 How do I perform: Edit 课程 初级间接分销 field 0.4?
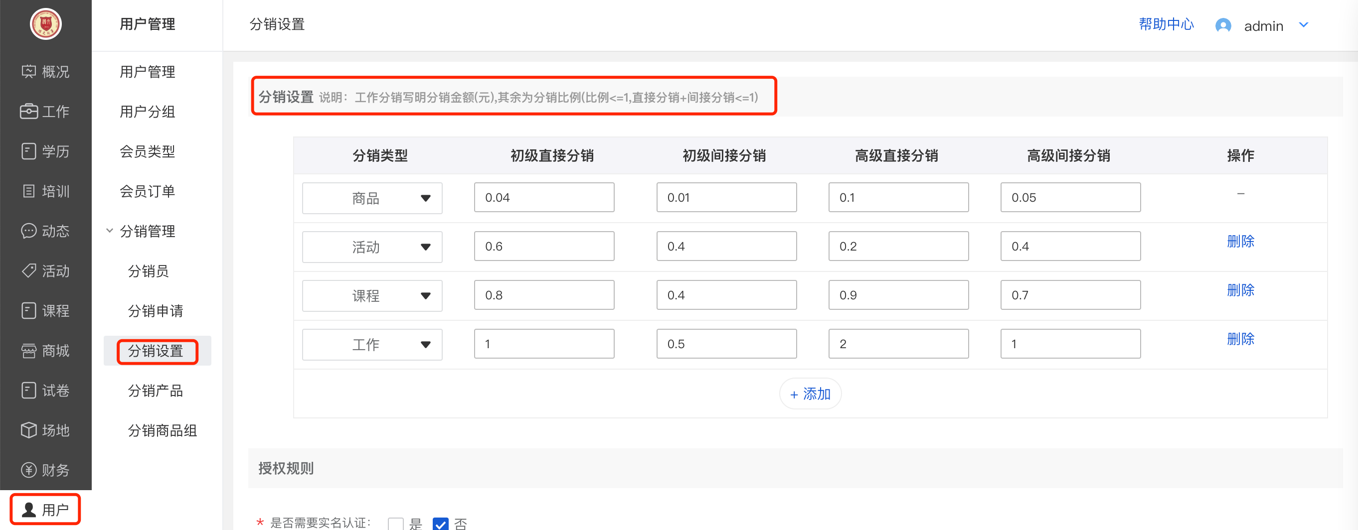(726, 294)
